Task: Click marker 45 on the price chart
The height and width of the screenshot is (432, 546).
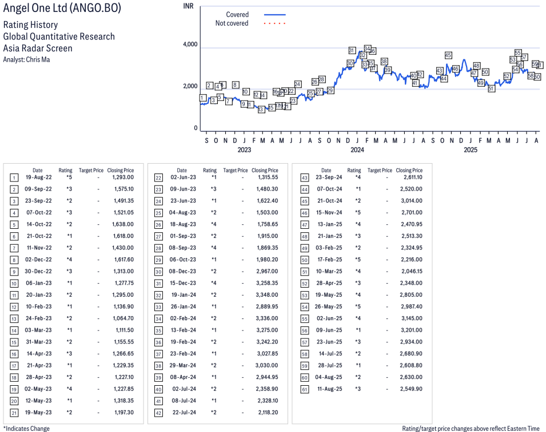Action: [448, 55]
